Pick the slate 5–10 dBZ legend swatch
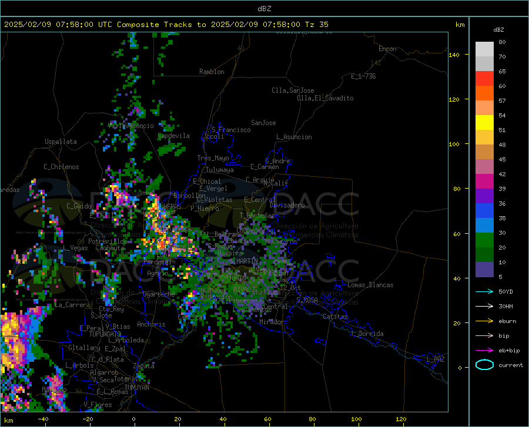Screen dimensions: 529x427 (484, 270)
